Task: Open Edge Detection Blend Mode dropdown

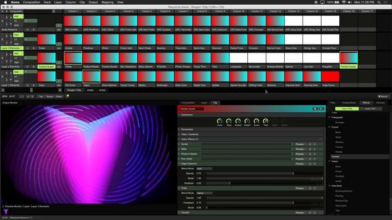Action: click(205, 169)
